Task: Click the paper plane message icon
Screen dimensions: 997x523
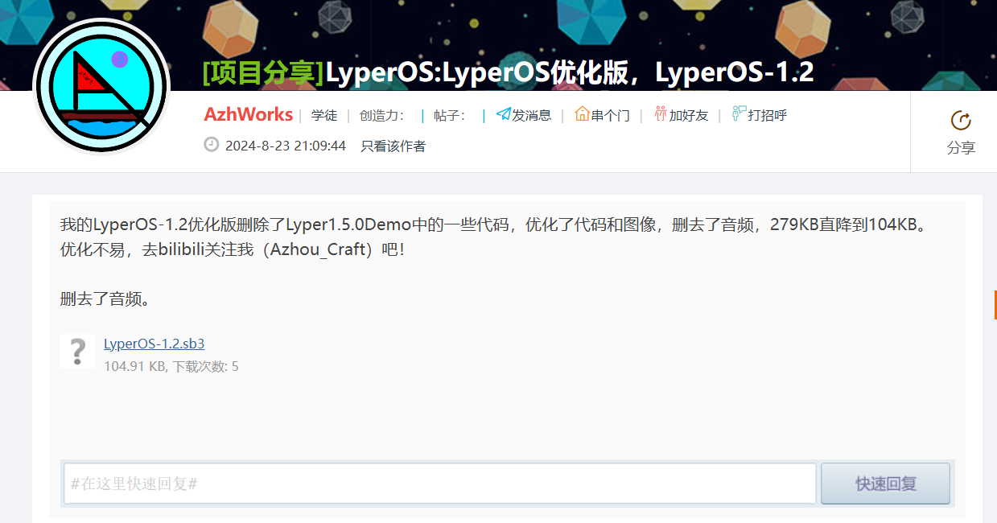Action: 504,114
